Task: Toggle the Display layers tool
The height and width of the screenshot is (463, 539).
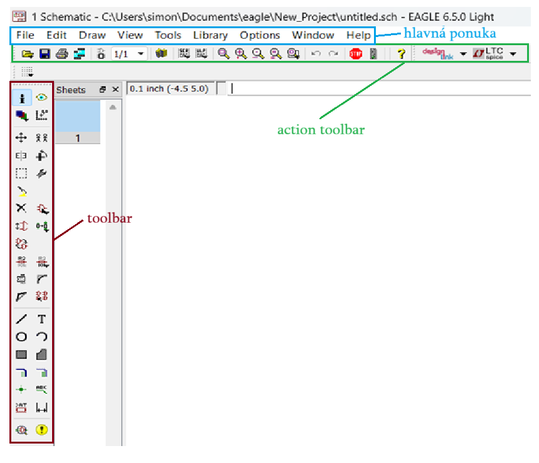Action: (x=21, y=115)
